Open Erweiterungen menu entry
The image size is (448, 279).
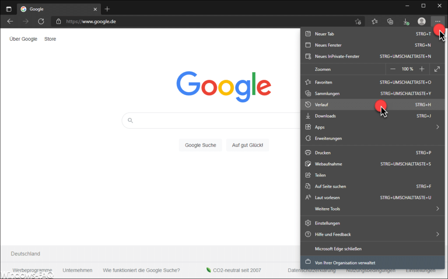tap(373, 138)
